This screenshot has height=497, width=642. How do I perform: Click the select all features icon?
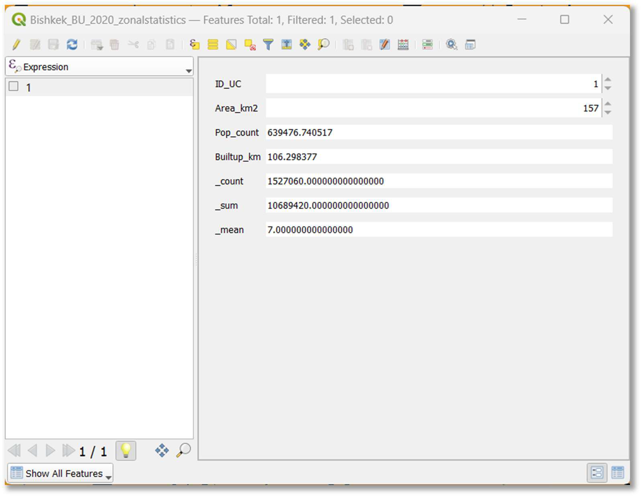[x=213, y=45]
